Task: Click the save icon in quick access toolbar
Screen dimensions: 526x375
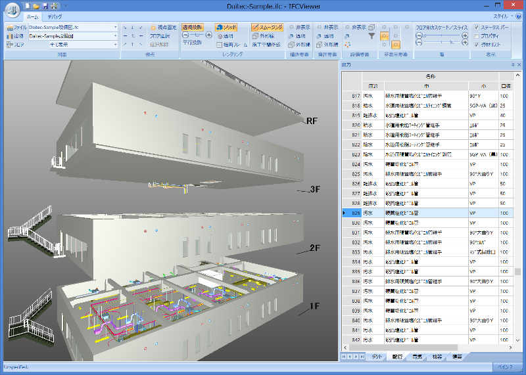Action: click(x=45, y=5)
